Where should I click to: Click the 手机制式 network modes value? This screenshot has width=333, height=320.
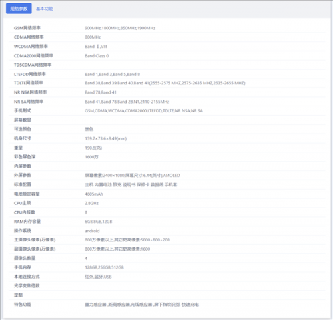click(144, 111)
